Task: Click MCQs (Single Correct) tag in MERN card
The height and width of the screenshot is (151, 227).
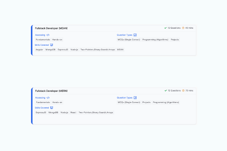Action: pos(129,102)
